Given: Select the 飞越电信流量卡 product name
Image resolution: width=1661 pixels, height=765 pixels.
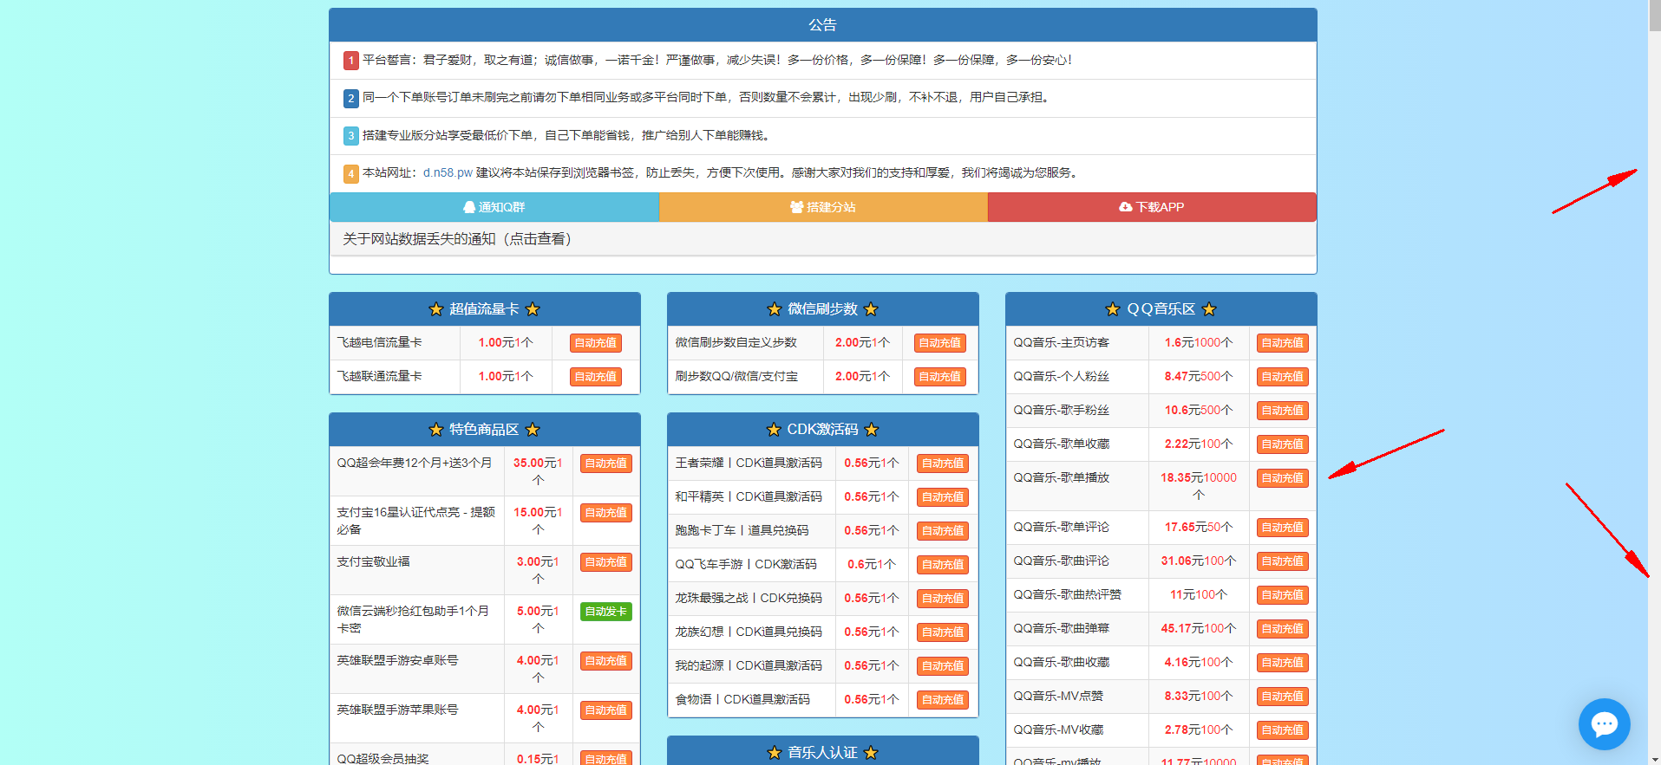Looking at the screenshot, I should coord(379,343).
